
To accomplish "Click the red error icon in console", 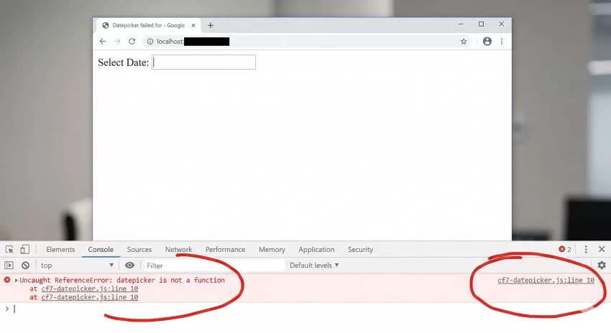I will [7, 280].
